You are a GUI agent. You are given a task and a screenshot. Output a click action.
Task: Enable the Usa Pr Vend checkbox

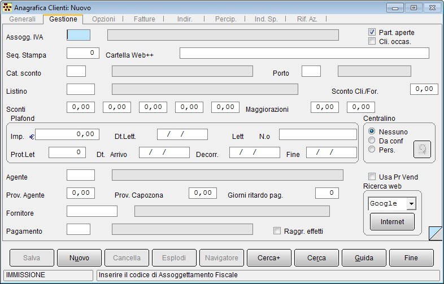372,176
